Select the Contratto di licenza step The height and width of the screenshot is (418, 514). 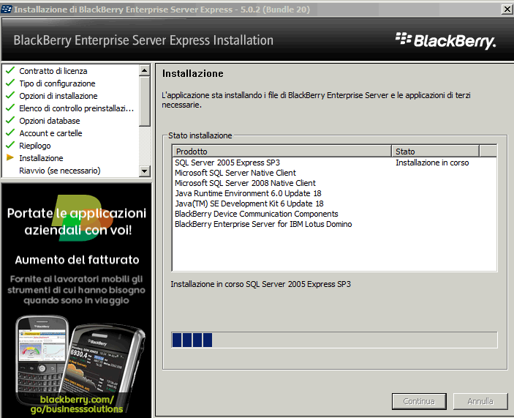point(53,71)
